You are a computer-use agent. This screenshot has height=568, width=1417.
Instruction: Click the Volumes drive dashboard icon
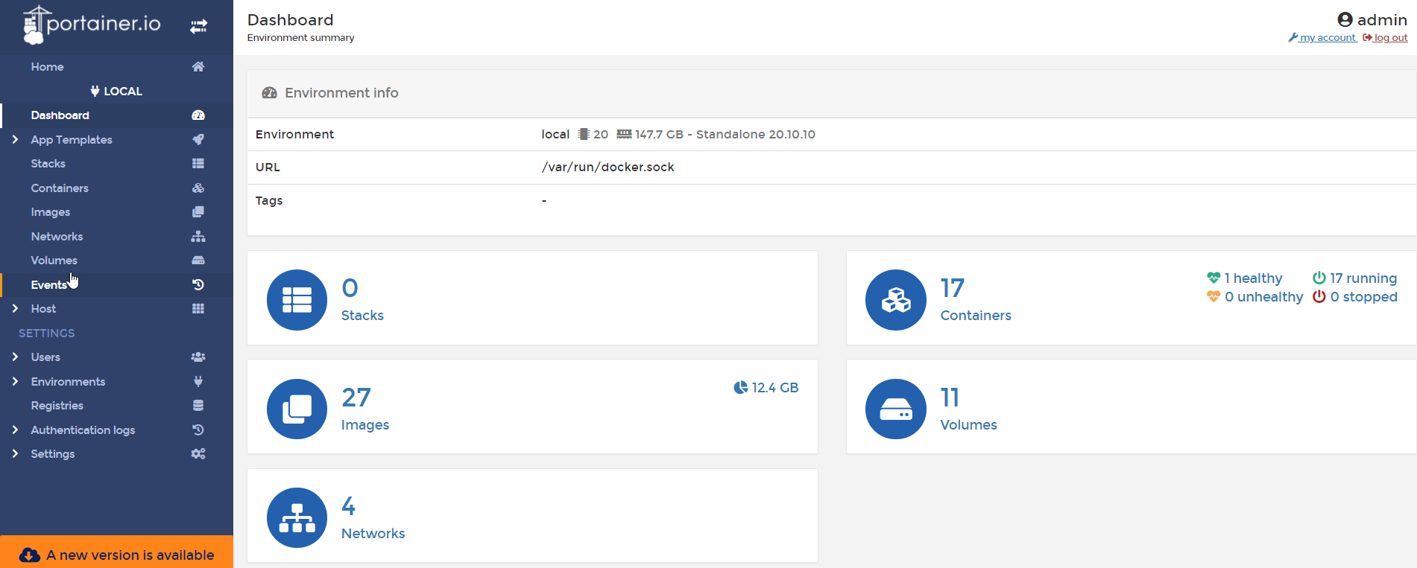tap(895, 409)
